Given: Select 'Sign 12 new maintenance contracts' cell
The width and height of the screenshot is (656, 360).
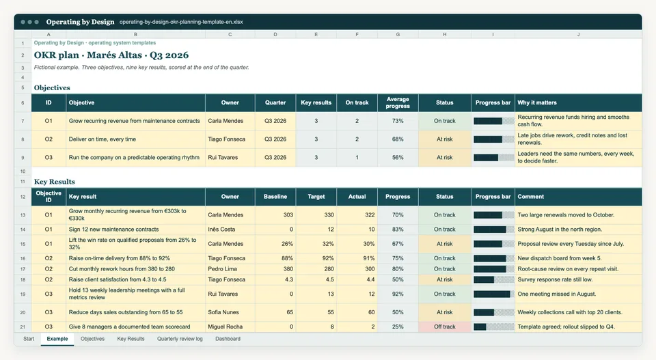Looking at the screenshot, I should click(135, 229).
